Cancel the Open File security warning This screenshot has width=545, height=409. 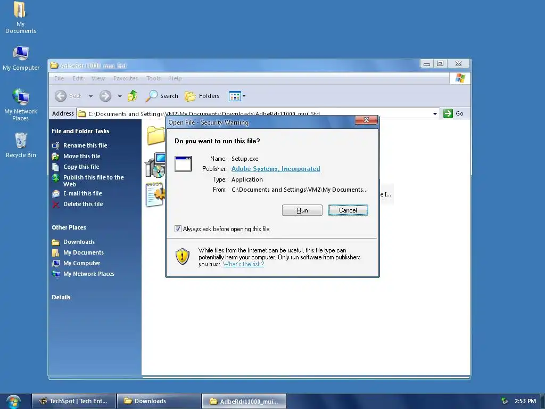coord(348,210)
